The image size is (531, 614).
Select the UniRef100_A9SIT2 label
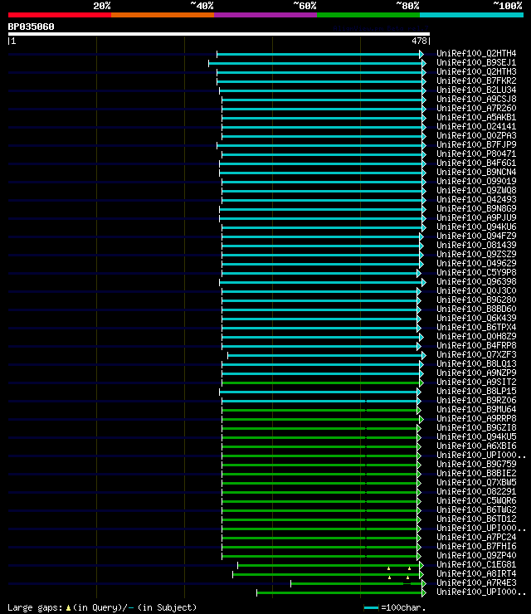click(x=476, y=382)
